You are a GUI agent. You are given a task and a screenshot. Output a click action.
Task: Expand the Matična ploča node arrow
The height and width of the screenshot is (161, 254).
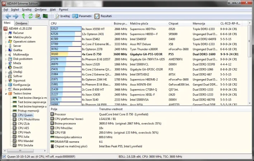(6, 38)
